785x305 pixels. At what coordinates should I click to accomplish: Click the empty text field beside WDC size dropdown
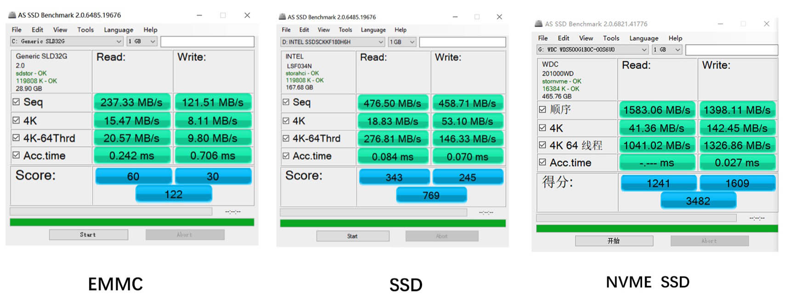click(x=731, y=50)
